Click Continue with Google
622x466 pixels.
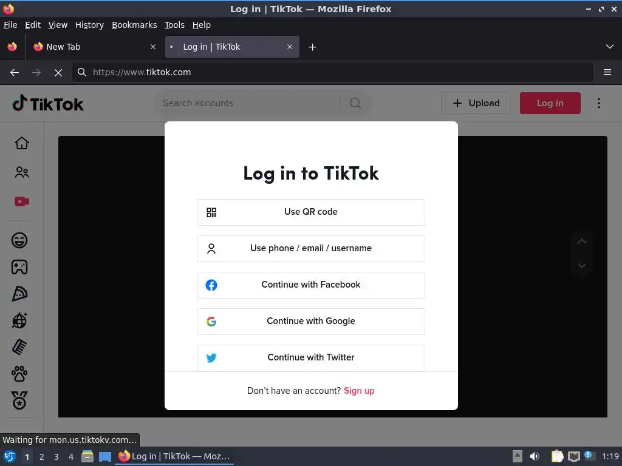click(311, 322)
